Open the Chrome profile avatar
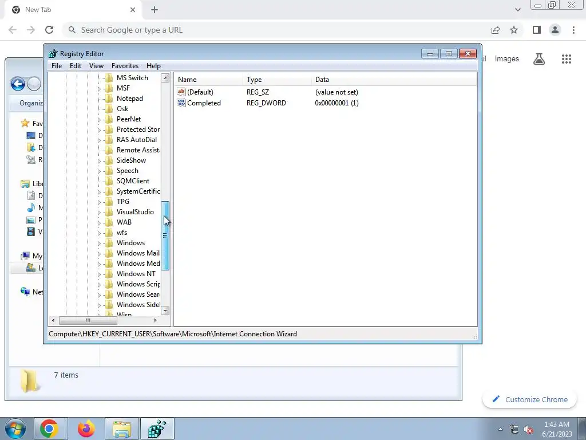Viewport: 586px width, 440px height. [555, 30]
